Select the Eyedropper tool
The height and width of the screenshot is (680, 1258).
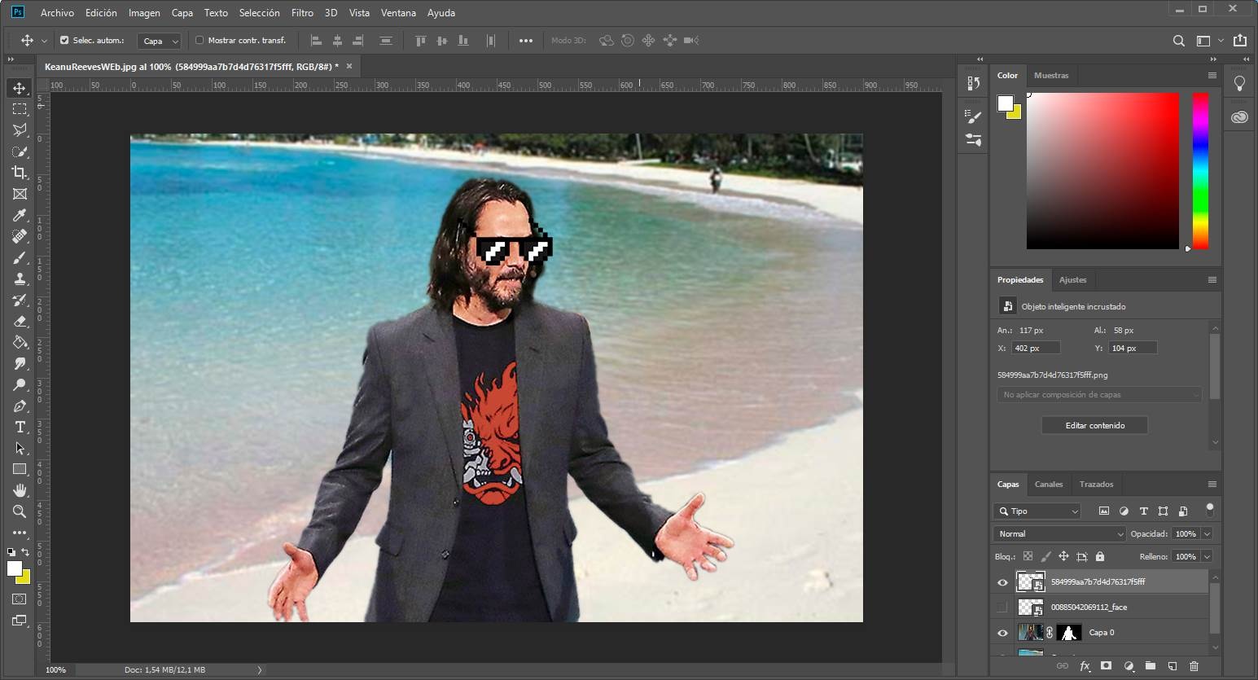pyautogui.click(x=20, y=215)
